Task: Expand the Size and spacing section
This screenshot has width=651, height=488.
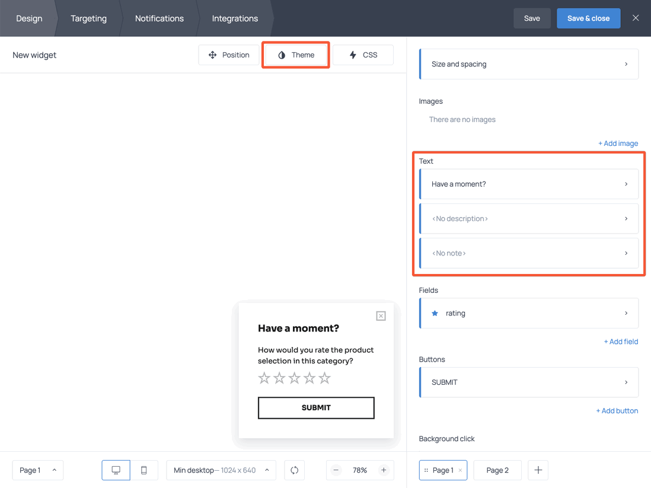Action: [528, 63]
